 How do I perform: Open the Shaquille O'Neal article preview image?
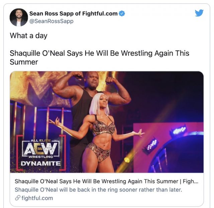click(x=107, y=122)
